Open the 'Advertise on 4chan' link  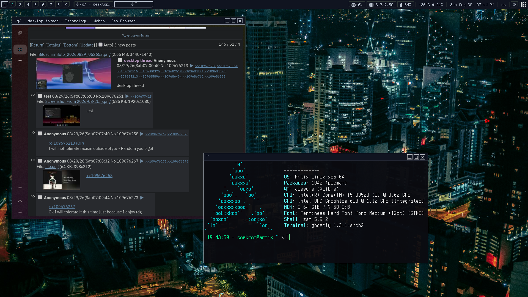pyautogui.click(x=136, y=35)
